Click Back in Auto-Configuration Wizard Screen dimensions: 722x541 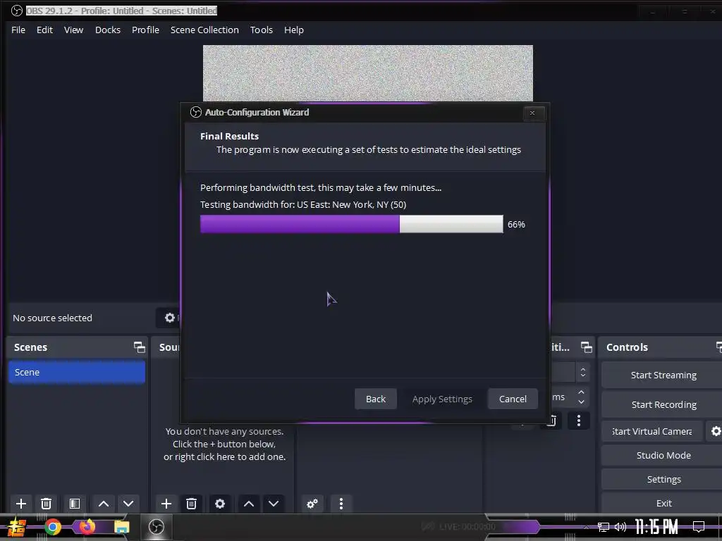click(376, 399)
